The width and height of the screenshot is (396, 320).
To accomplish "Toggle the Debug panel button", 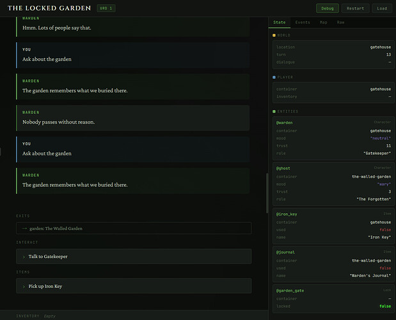I will (x=327, y=8).
